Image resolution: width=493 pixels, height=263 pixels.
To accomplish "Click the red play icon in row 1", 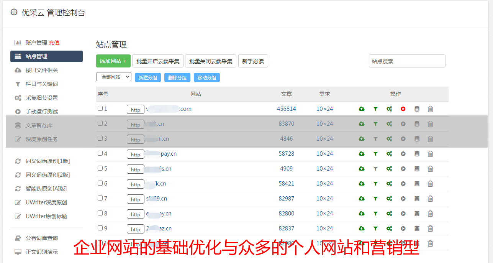I will point(403,109).
